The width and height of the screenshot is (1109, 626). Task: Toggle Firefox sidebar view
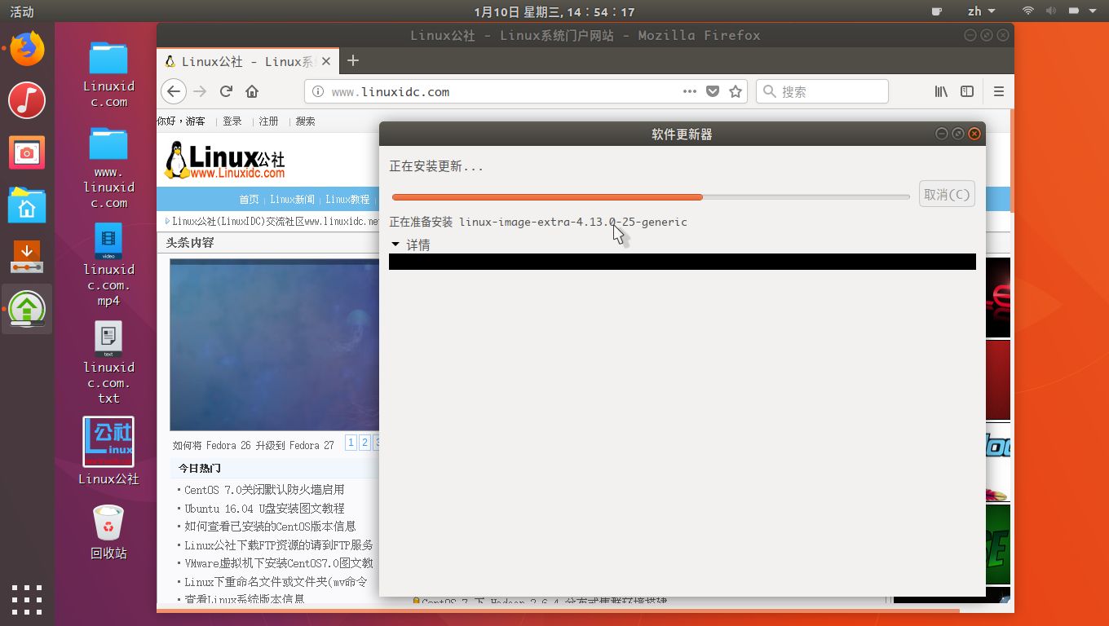click(967, 91)
